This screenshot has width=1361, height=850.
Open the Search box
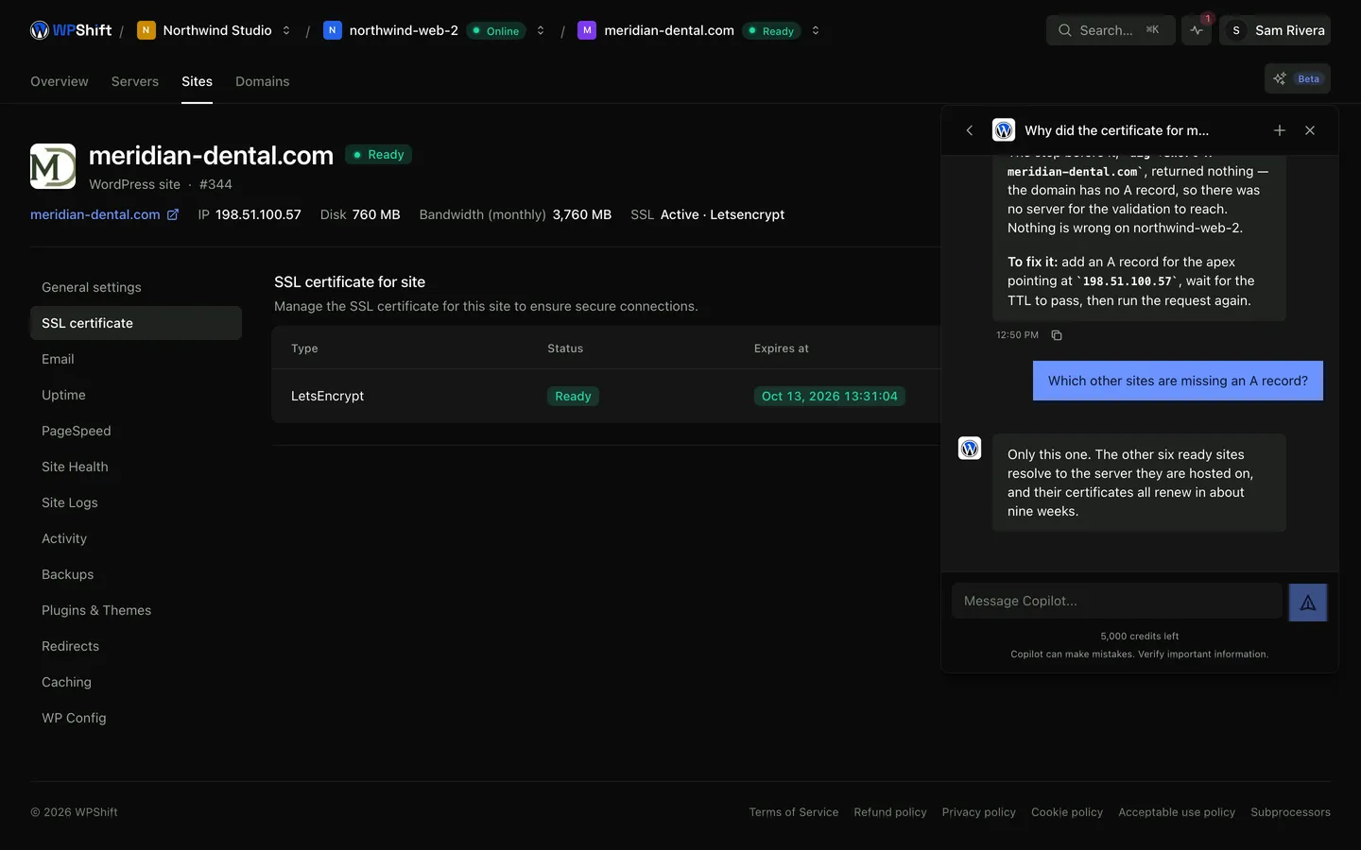pos(1111,30)
